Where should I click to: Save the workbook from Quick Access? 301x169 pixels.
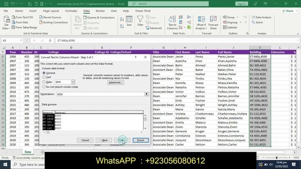pos(6,4)
